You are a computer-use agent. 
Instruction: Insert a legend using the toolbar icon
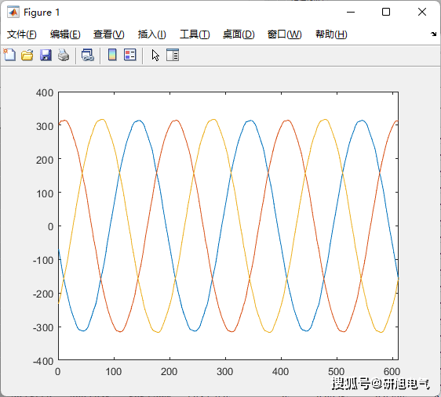pyautogui.click(x=130, y=55)
